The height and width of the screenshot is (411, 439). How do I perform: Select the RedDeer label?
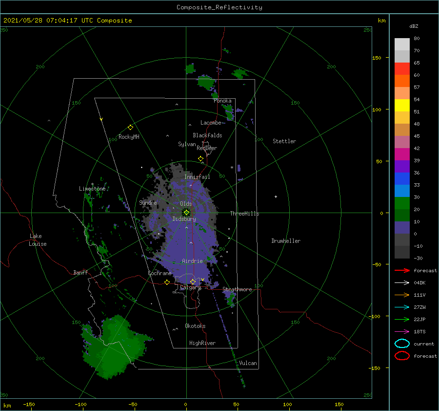coord(207,148)
